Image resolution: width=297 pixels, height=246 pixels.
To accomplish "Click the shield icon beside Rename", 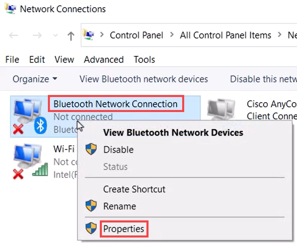I will tap(91, 205).
